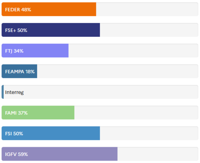This screenshot has height=163, width=200.
Task: Click the Interreg text label
Action: click(x=14, y=92)
